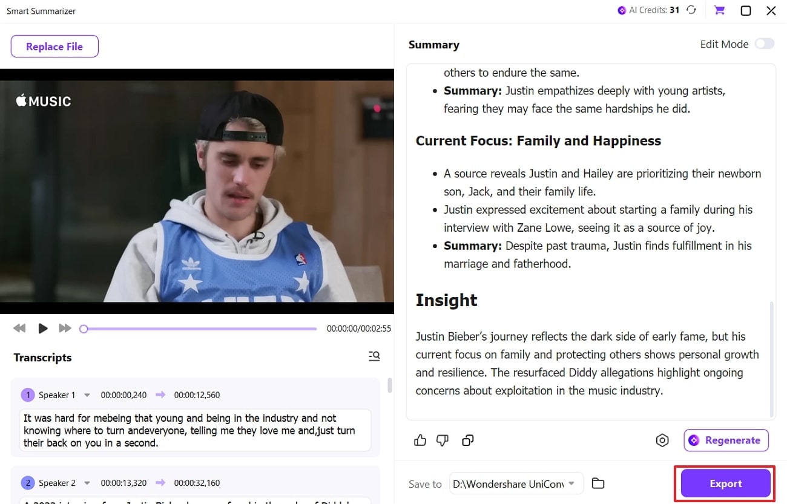Expand the Speaker 2 dropdown

(87, 483)
